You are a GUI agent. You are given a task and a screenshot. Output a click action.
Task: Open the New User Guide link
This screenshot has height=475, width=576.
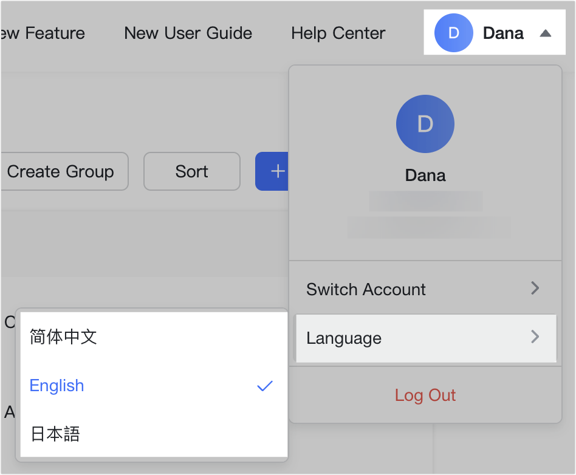[188, 33]
